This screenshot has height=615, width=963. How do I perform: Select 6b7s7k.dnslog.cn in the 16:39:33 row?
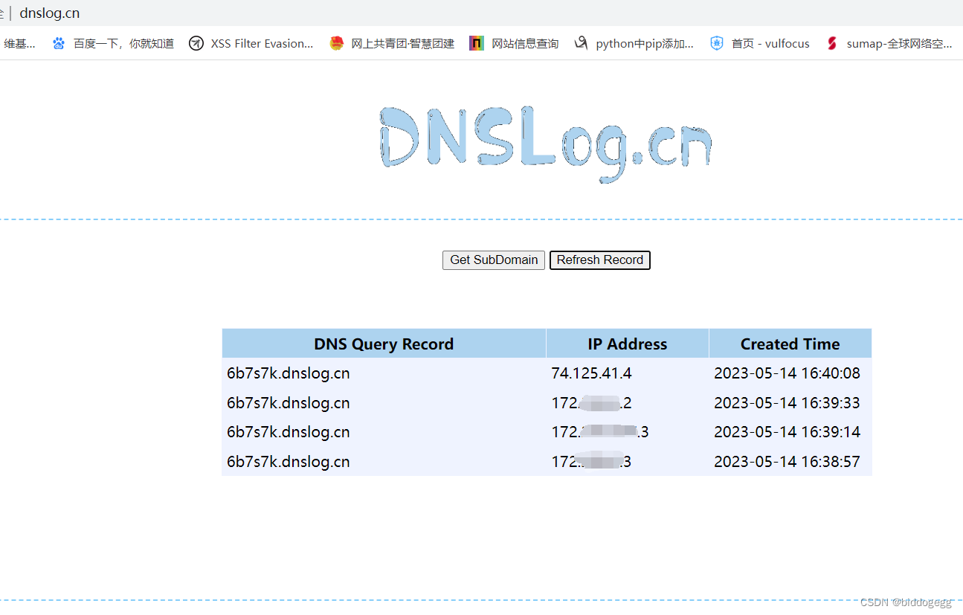[x=289, y=403]
